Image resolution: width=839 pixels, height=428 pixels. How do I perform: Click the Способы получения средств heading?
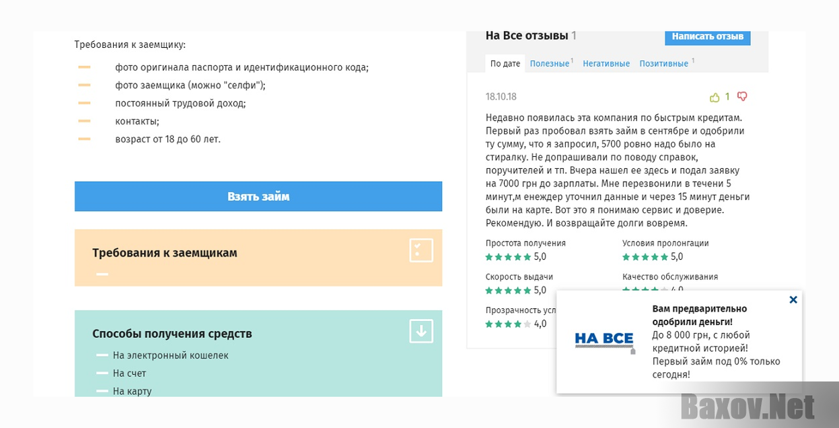click(172, 334)
